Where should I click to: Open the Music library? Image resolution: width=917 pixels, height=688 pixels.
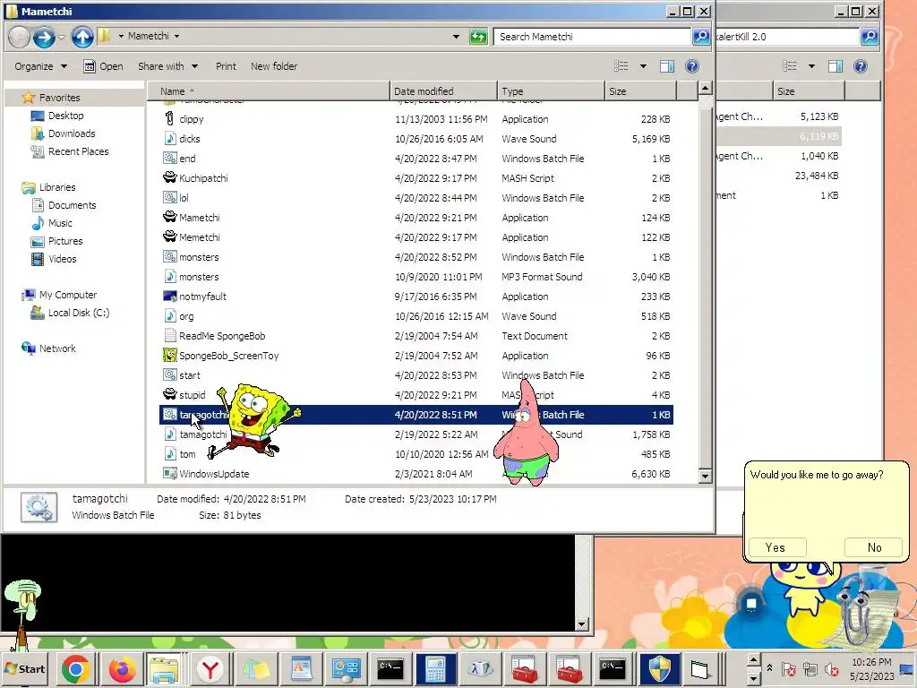point(52,223)
